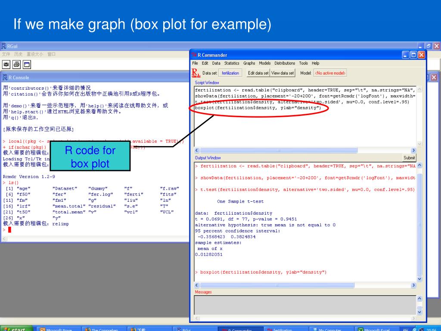
Task: Click the Windows start button
Action: pos(16,329)
